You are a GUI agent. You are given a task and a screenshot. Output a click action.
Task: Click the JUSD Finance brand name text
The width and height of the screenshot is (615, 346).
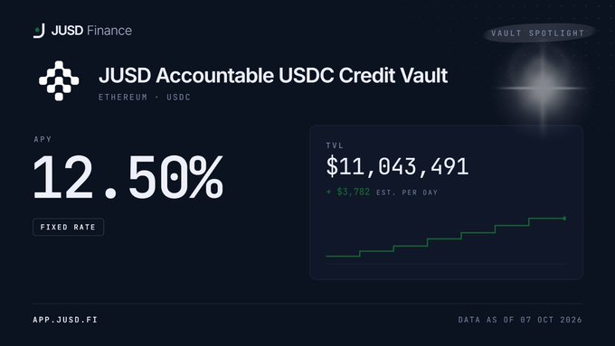tap(91, 31)
